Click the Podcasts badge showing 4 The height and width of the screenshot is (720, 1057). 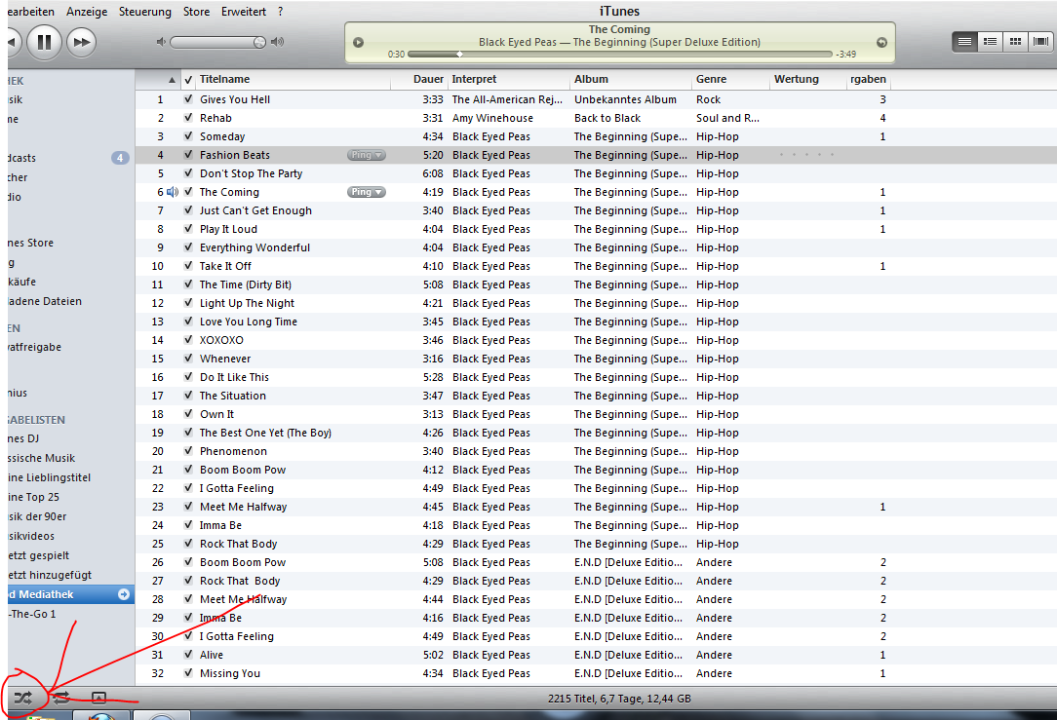tap(120, 158)
